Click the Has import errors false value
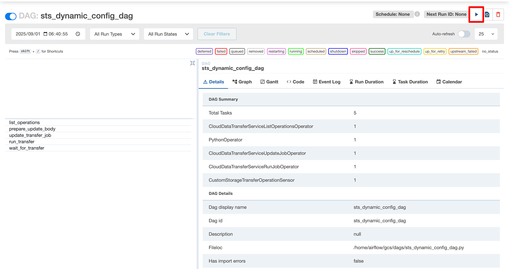 pyautogui.click(x=359, y=261)
